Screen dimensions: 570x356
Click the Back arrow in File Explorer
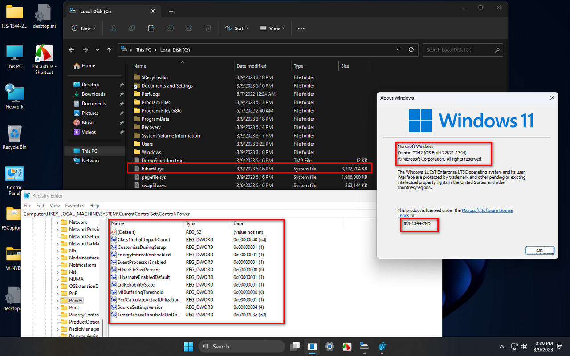click(x=72, y=50)
